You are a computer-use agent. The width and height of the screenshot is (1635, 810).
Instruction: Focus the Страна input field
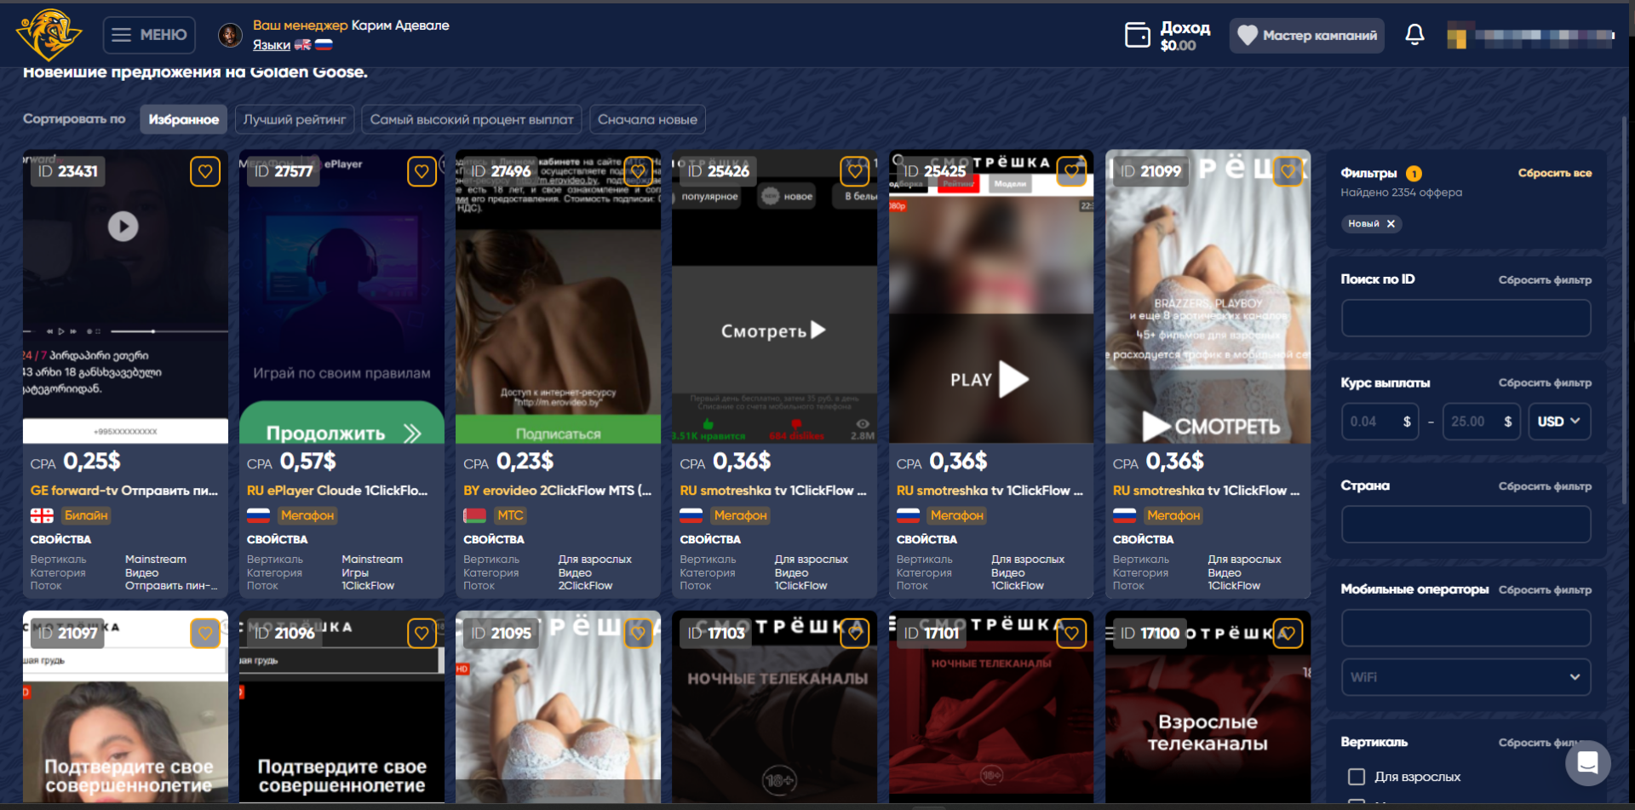[x=1466, y=525]
